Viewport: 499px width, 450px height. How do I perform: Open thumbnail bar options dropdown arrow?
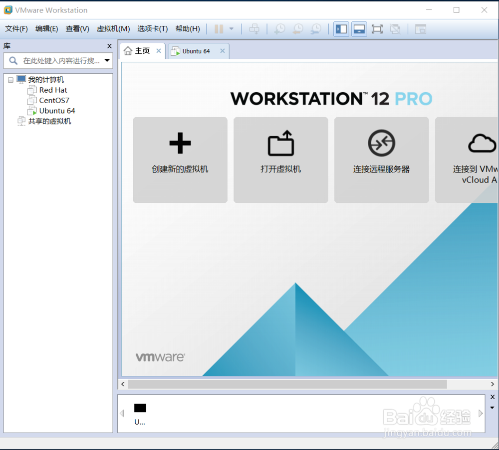493,408
